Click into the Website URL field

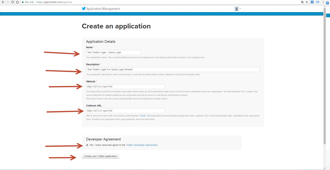[x=125, y=87]
